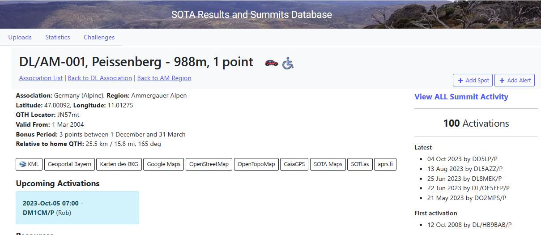Click the wheelchair accessibility icon
The image size is (541, 235).
(x=288, y=63)
